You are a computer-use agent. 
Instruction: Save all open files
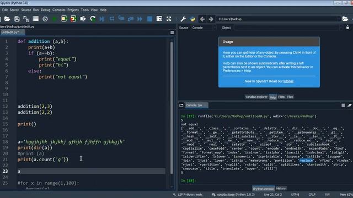click(26, 19)
